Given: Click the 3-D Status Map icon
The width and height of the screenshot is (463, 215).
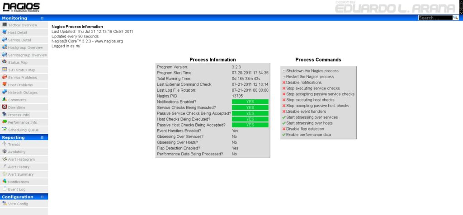Looking at the screenshot, I should click(x=5, y=70).
